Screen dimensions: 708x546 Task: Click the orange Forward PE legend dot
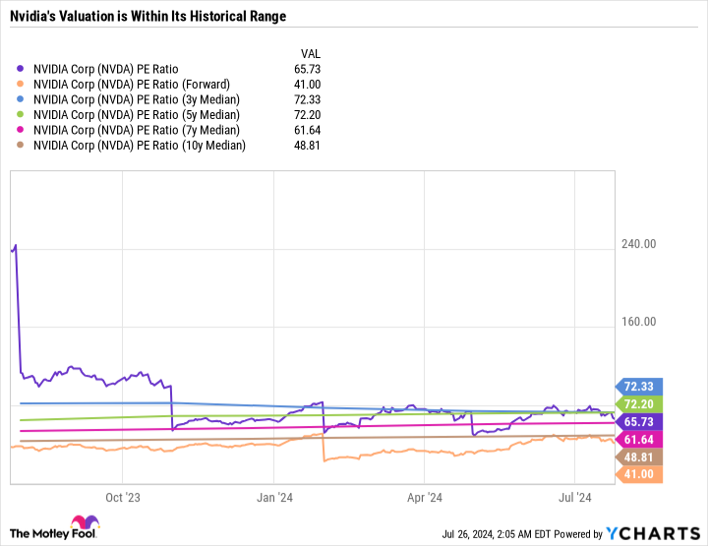[20, 85]
